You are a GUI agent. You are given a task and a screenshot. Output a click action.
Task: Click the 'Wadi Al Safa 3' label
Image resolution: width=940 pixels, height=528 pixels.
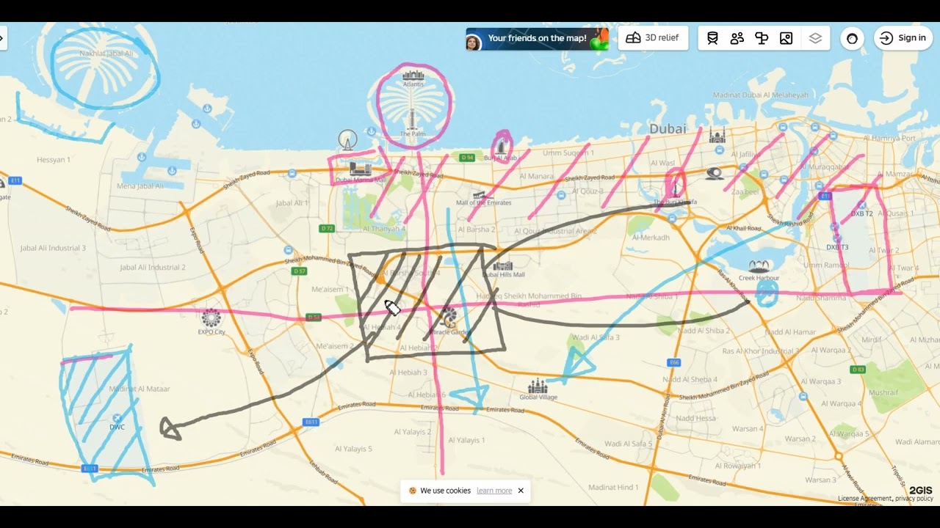[596, 337]
